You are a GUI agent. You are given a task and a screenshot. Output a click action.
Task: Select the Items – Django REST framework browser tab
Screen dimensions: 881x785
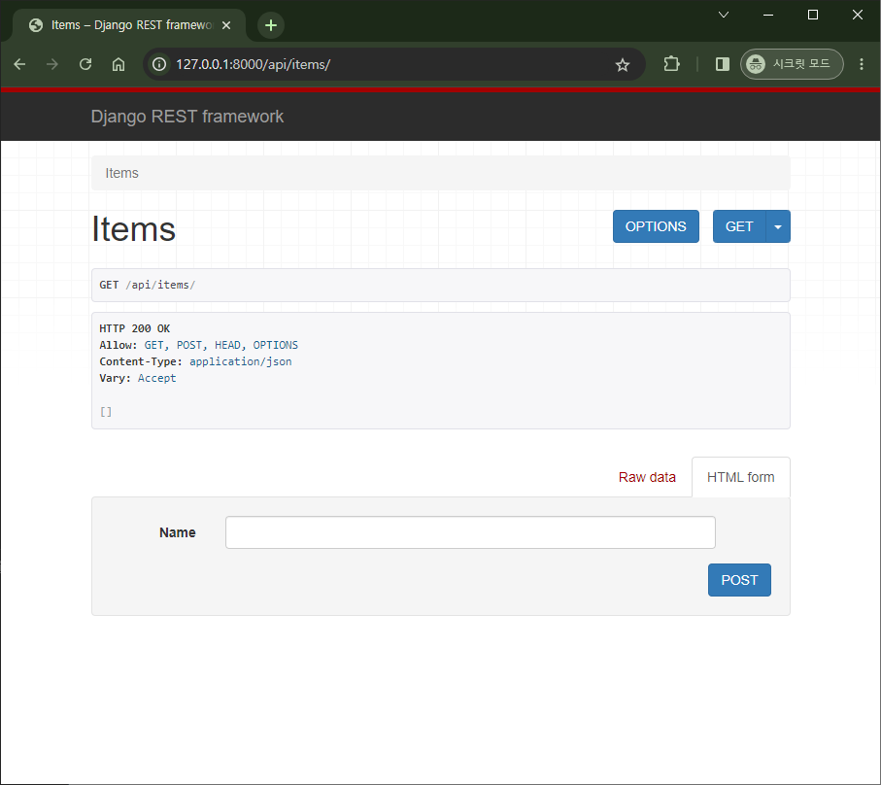coord(129,25)
